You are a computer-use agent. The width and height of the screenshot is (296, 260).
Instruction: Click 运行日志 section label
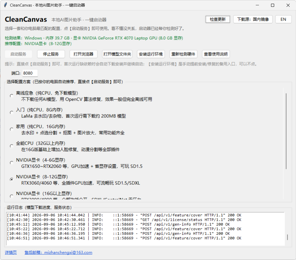39,207
